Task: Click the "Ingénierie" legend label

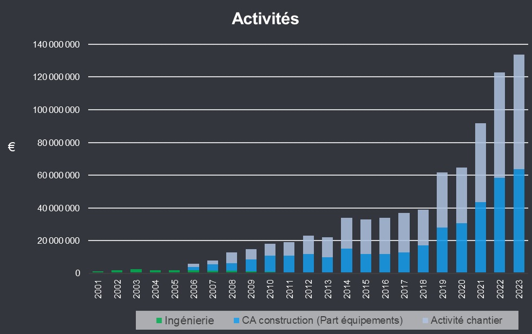Action: pos(189,320)
